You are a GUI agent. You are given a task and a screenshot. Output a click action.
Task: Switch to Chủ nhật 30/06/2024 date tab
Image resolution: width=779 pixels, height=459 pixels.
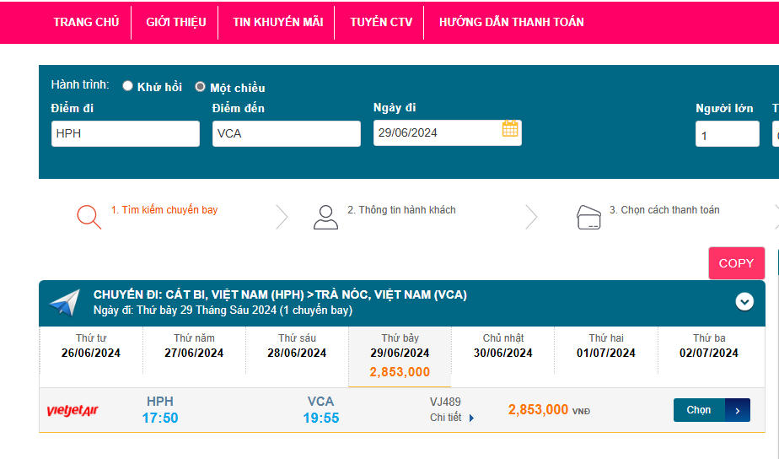pos(502,346)
